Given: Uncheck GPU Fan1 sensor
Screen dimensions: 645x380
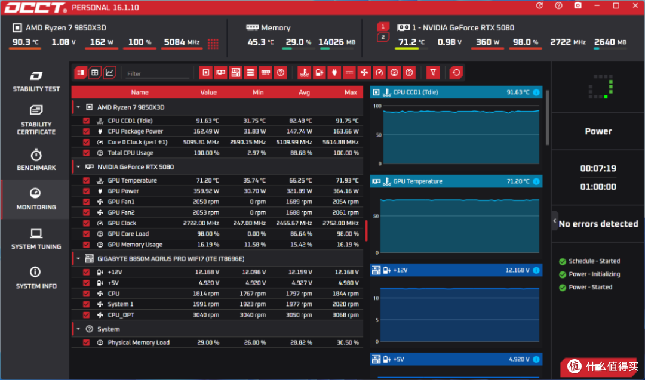Looking at the screenshot, I should (x=86, y=202).
